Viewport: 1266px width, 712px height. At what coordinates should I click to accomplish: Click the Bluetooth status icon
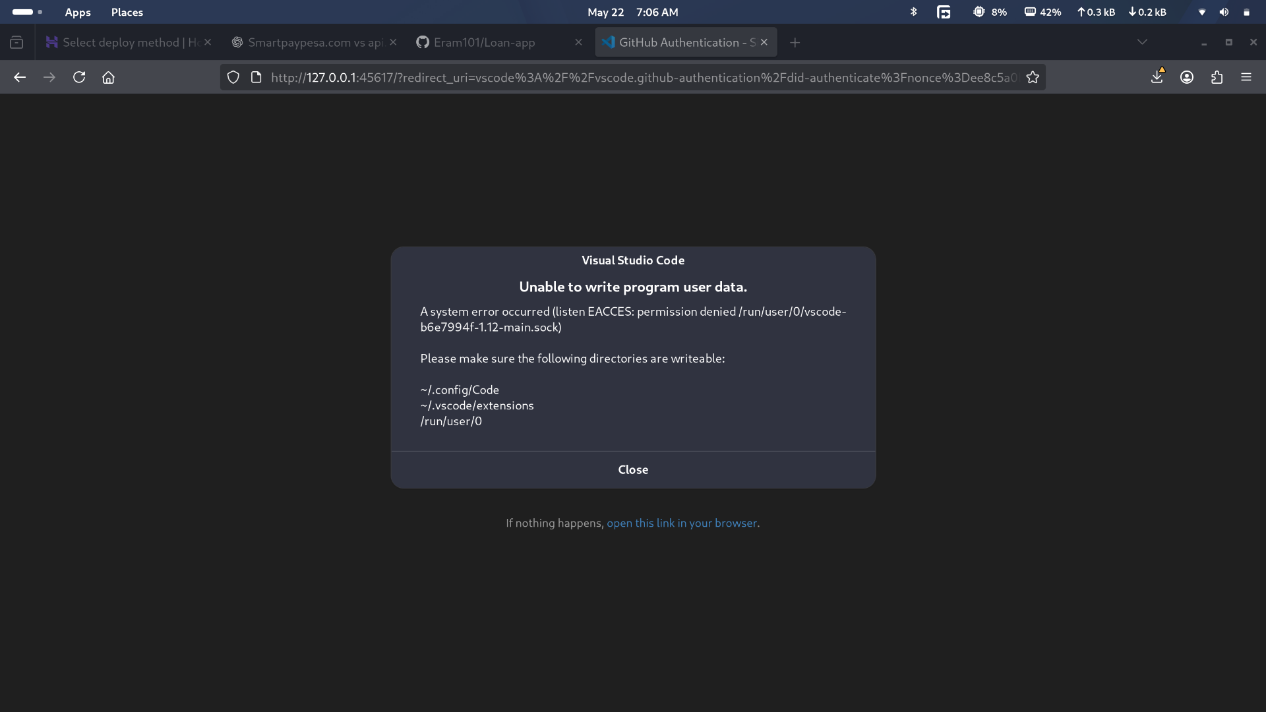click(x=913, y=12)
